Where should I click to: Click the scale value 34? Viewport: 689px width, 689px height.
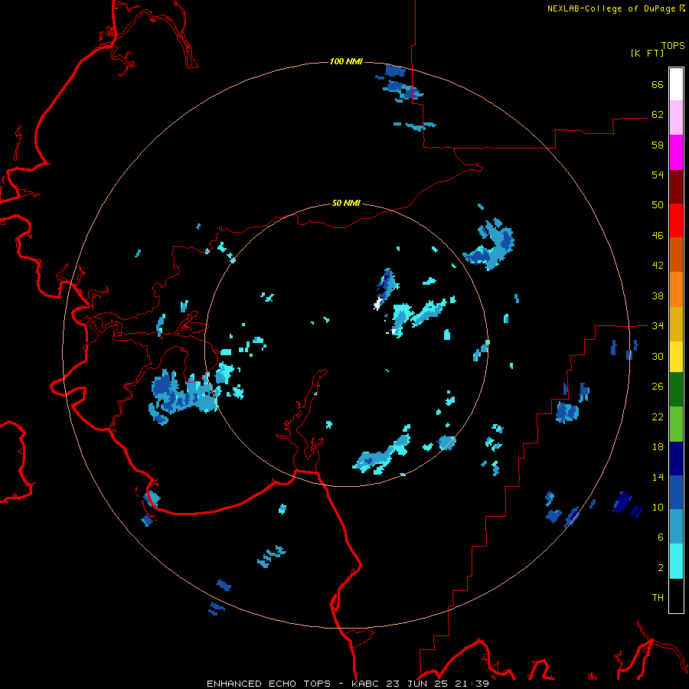click(x=658, y=326)
